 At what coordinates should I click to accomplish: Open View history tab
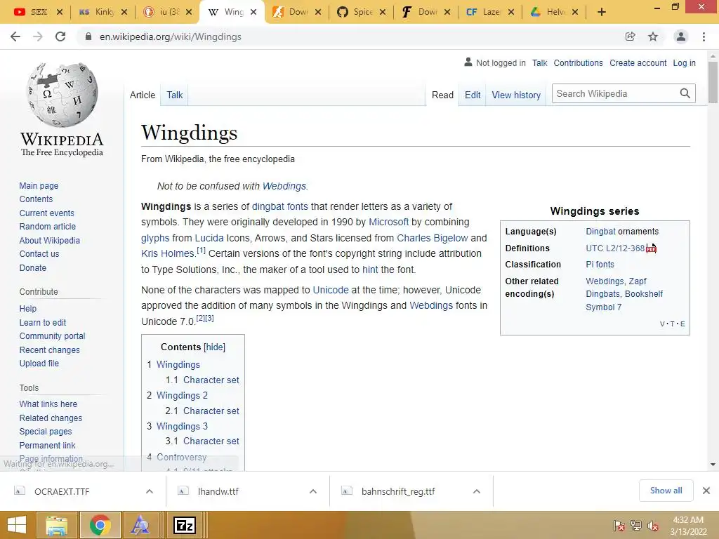click(516, 95)
